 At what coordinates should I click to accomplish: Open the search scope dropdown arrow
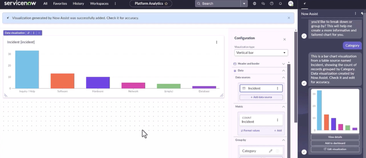point(244,4)
